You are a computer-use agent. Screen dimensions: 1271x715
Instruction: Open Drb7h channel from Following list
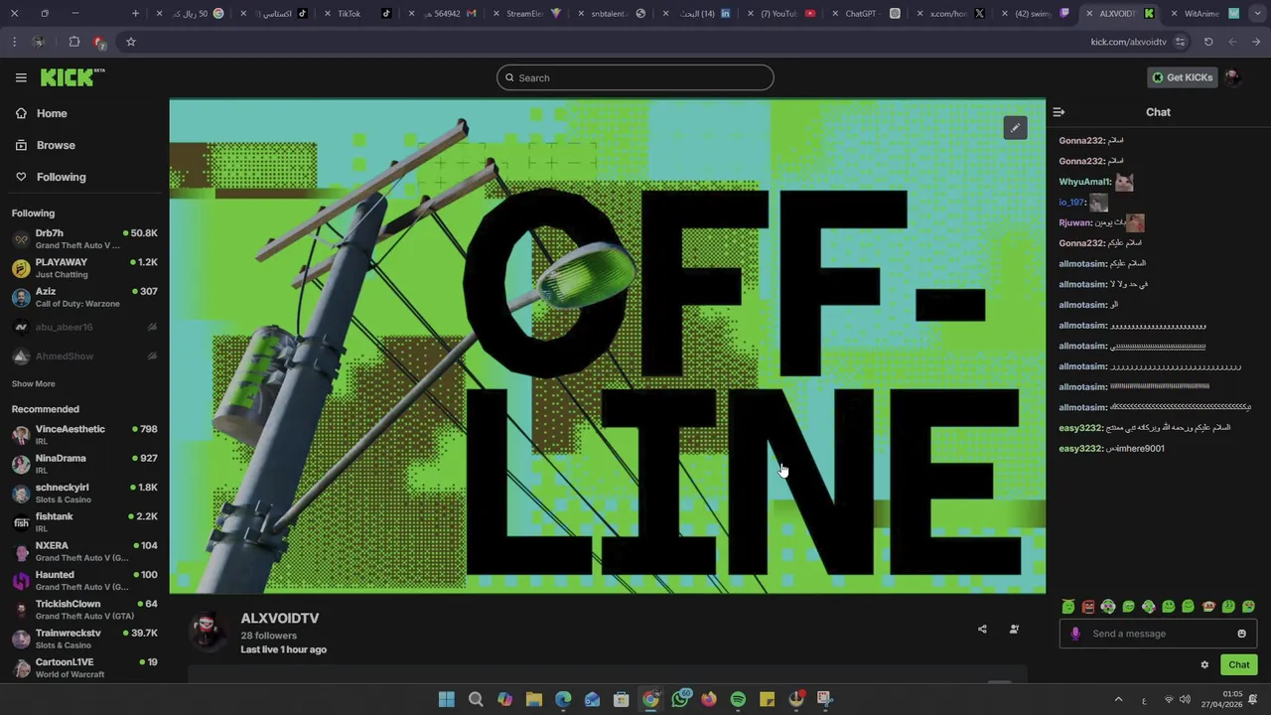84,239
